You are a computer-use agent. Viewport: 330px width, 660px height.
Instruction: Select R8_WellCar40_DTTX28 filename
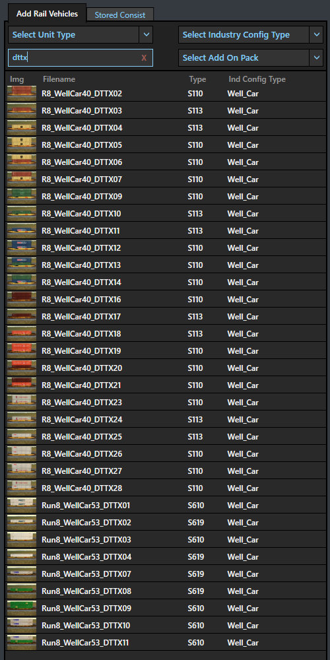82,488
